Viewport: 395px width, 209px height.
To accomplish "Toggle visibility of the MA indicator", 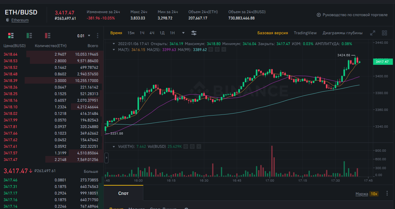I will (211, 50).
